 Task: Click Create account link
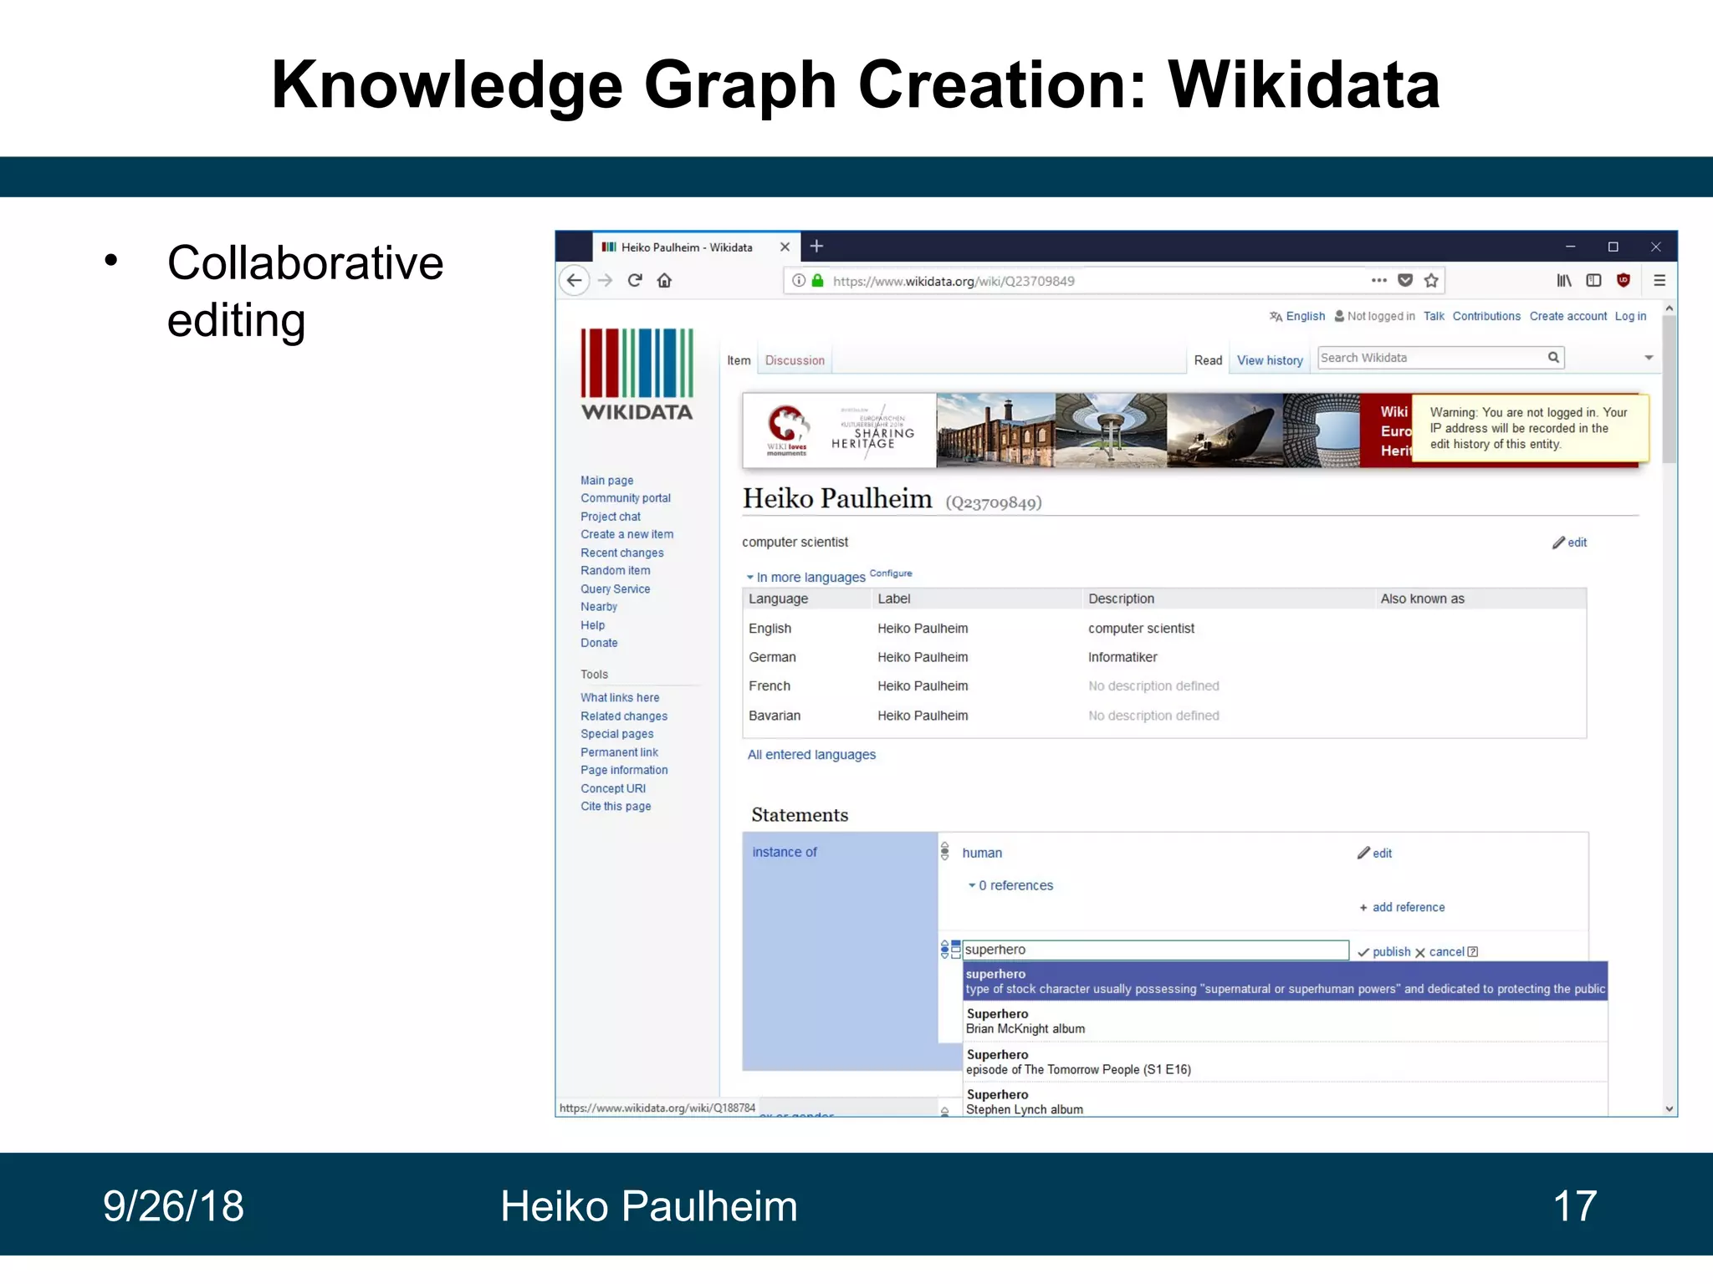(1568, 317)
